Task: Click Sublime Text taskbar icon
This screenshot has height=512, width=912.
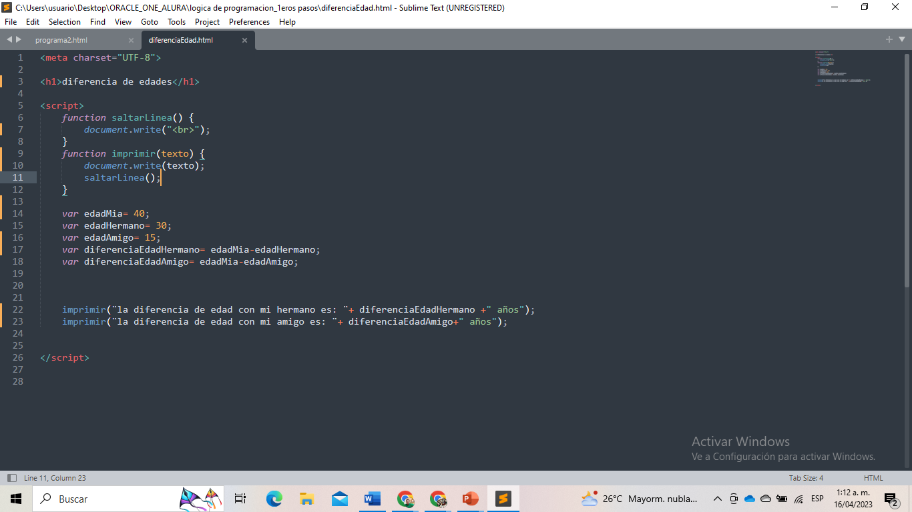Action: (x=503, y=499)
